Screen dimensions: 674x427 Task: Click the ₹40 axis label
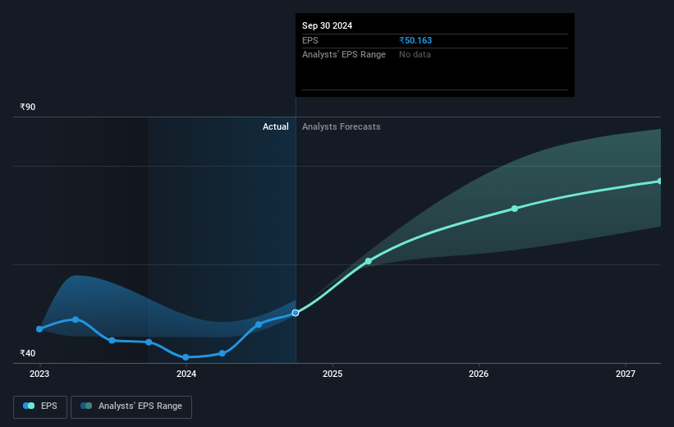click(28, 353)
